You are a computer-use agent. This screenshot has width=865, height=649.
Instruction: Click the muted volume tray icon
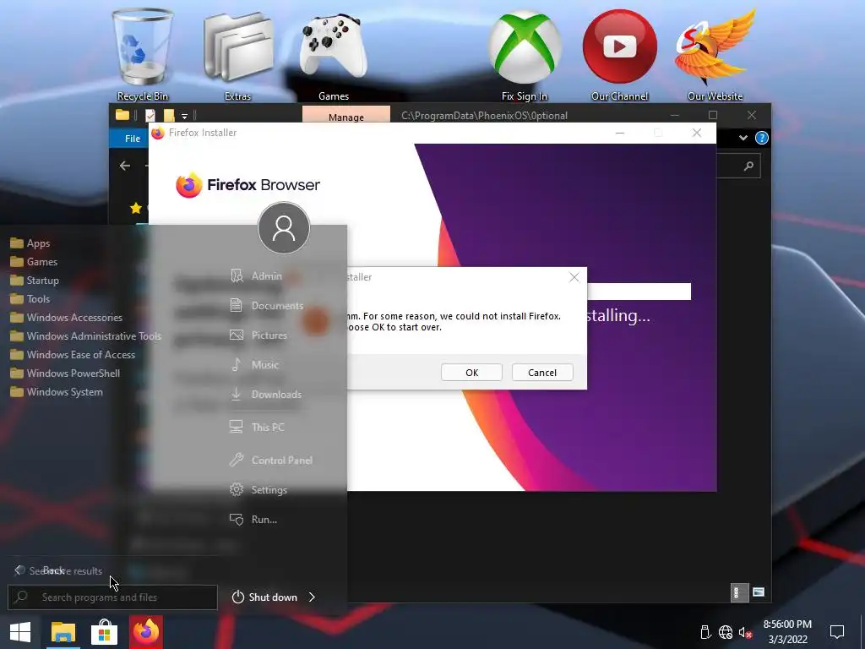coord(745,632)
